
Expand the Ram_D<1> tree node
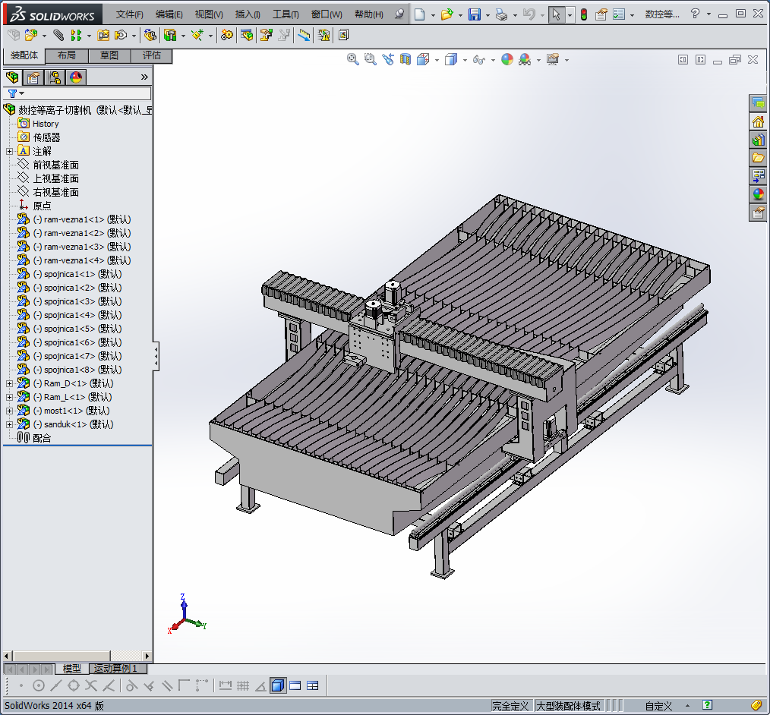pyautogui.click(x=9, y=383)
